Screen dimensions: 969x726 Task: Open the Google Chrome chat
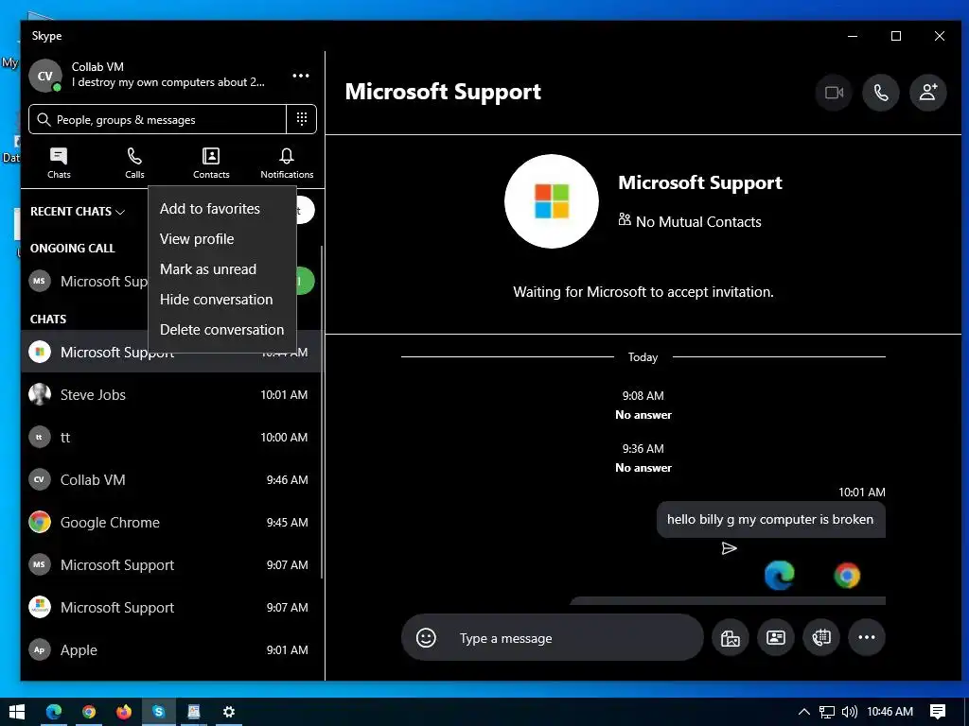[x=171, y=522]
